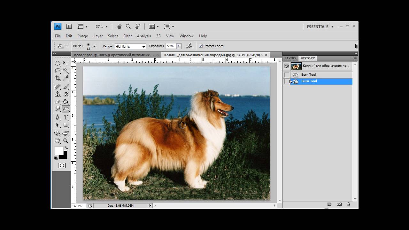Switch to the LAYERS panel tab
The height and width of the screenshot is (230, 409).
coord(290,58)
